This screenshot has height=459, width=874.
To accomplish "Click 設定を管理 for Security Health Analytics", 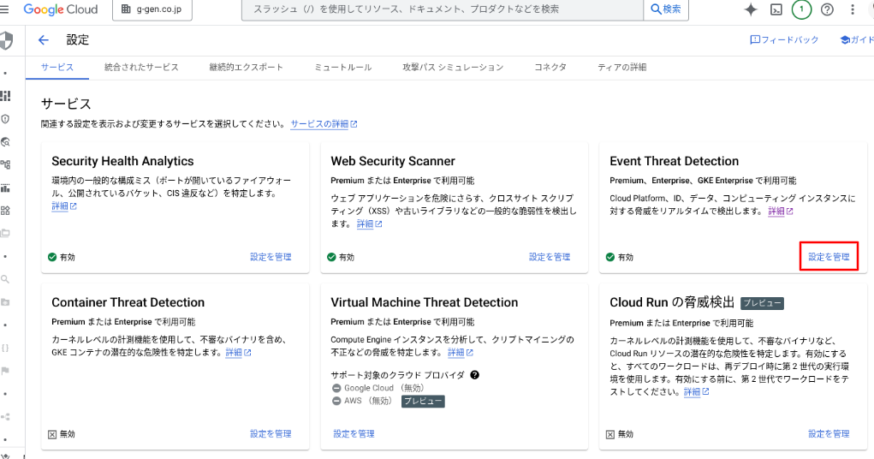I will (271, 257).
